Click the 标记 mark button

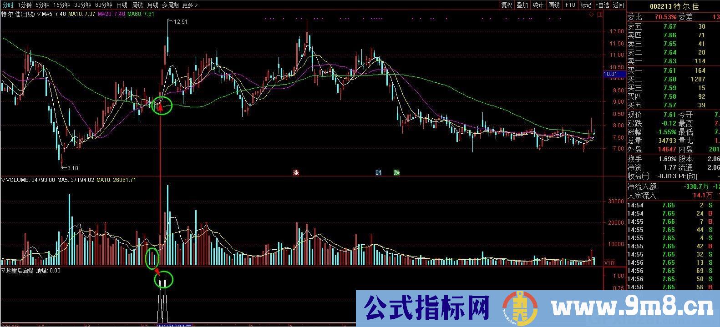point(586,5)
